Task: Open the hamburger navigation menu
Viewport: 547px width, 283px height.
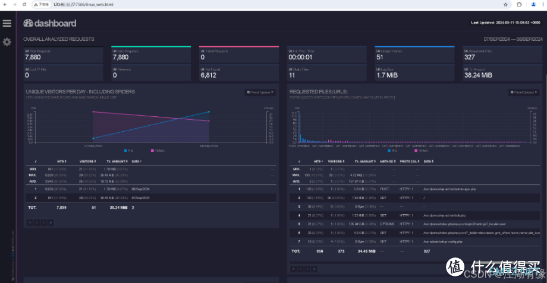Action: (x=7, y=23)
